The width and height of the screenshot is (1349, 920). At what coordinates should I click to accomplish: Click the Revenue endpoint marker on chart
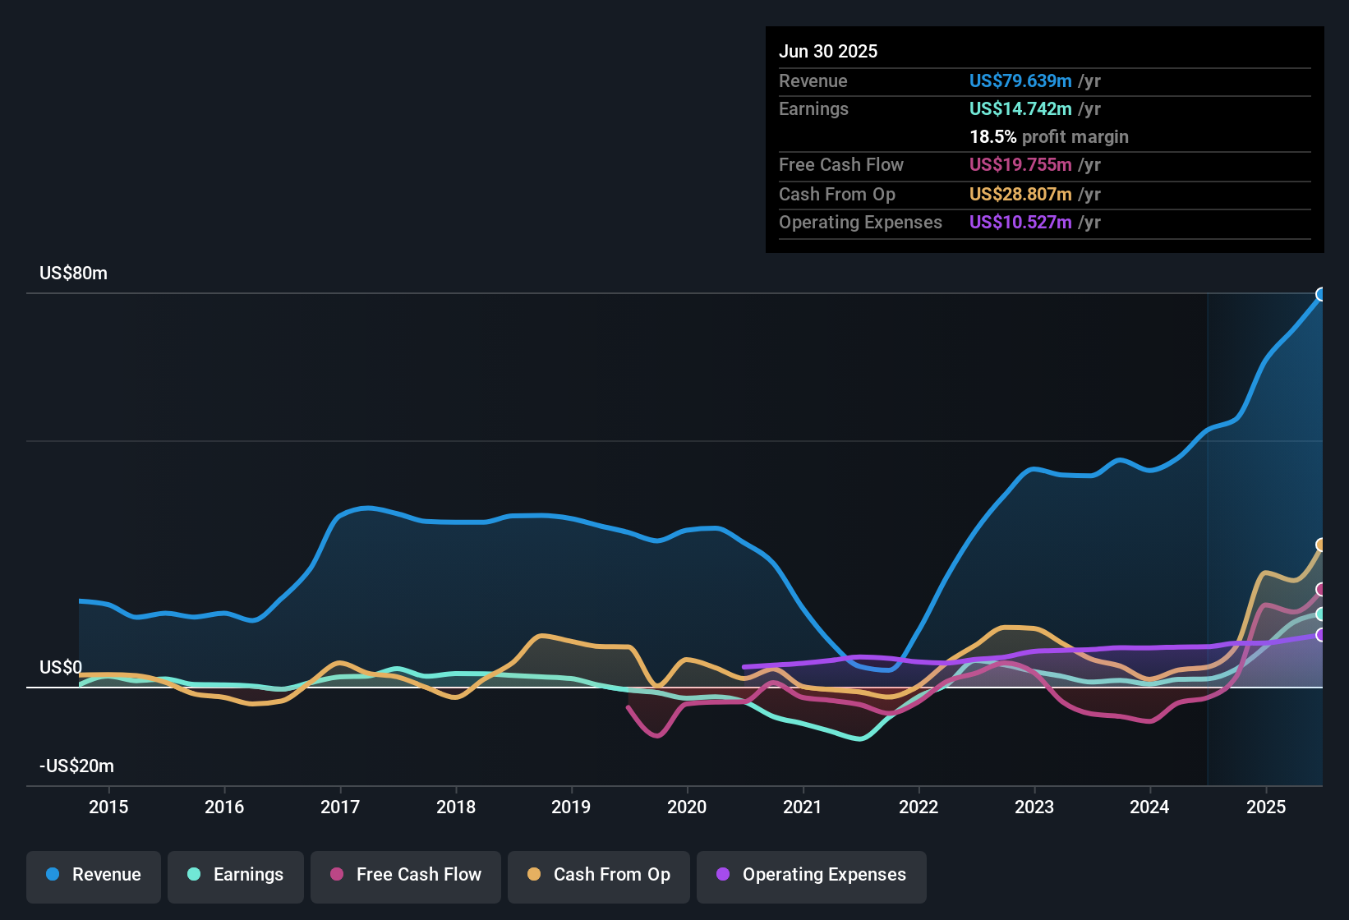click(x=1321, y=294)
